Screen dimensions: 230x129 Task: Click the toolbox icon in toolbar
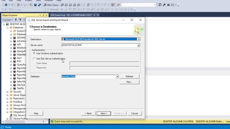pos(169,5)
